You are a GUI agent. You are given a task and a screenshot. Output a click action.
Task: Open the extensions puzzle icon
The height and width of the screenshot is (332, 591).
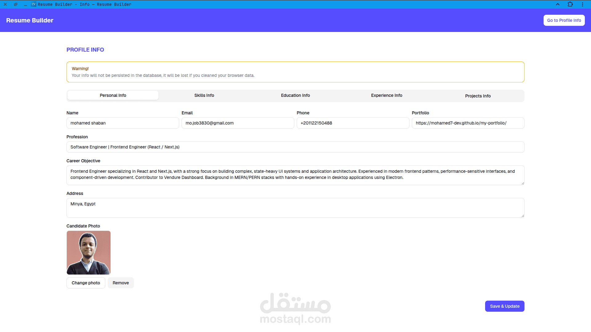[x=570, y=4]
